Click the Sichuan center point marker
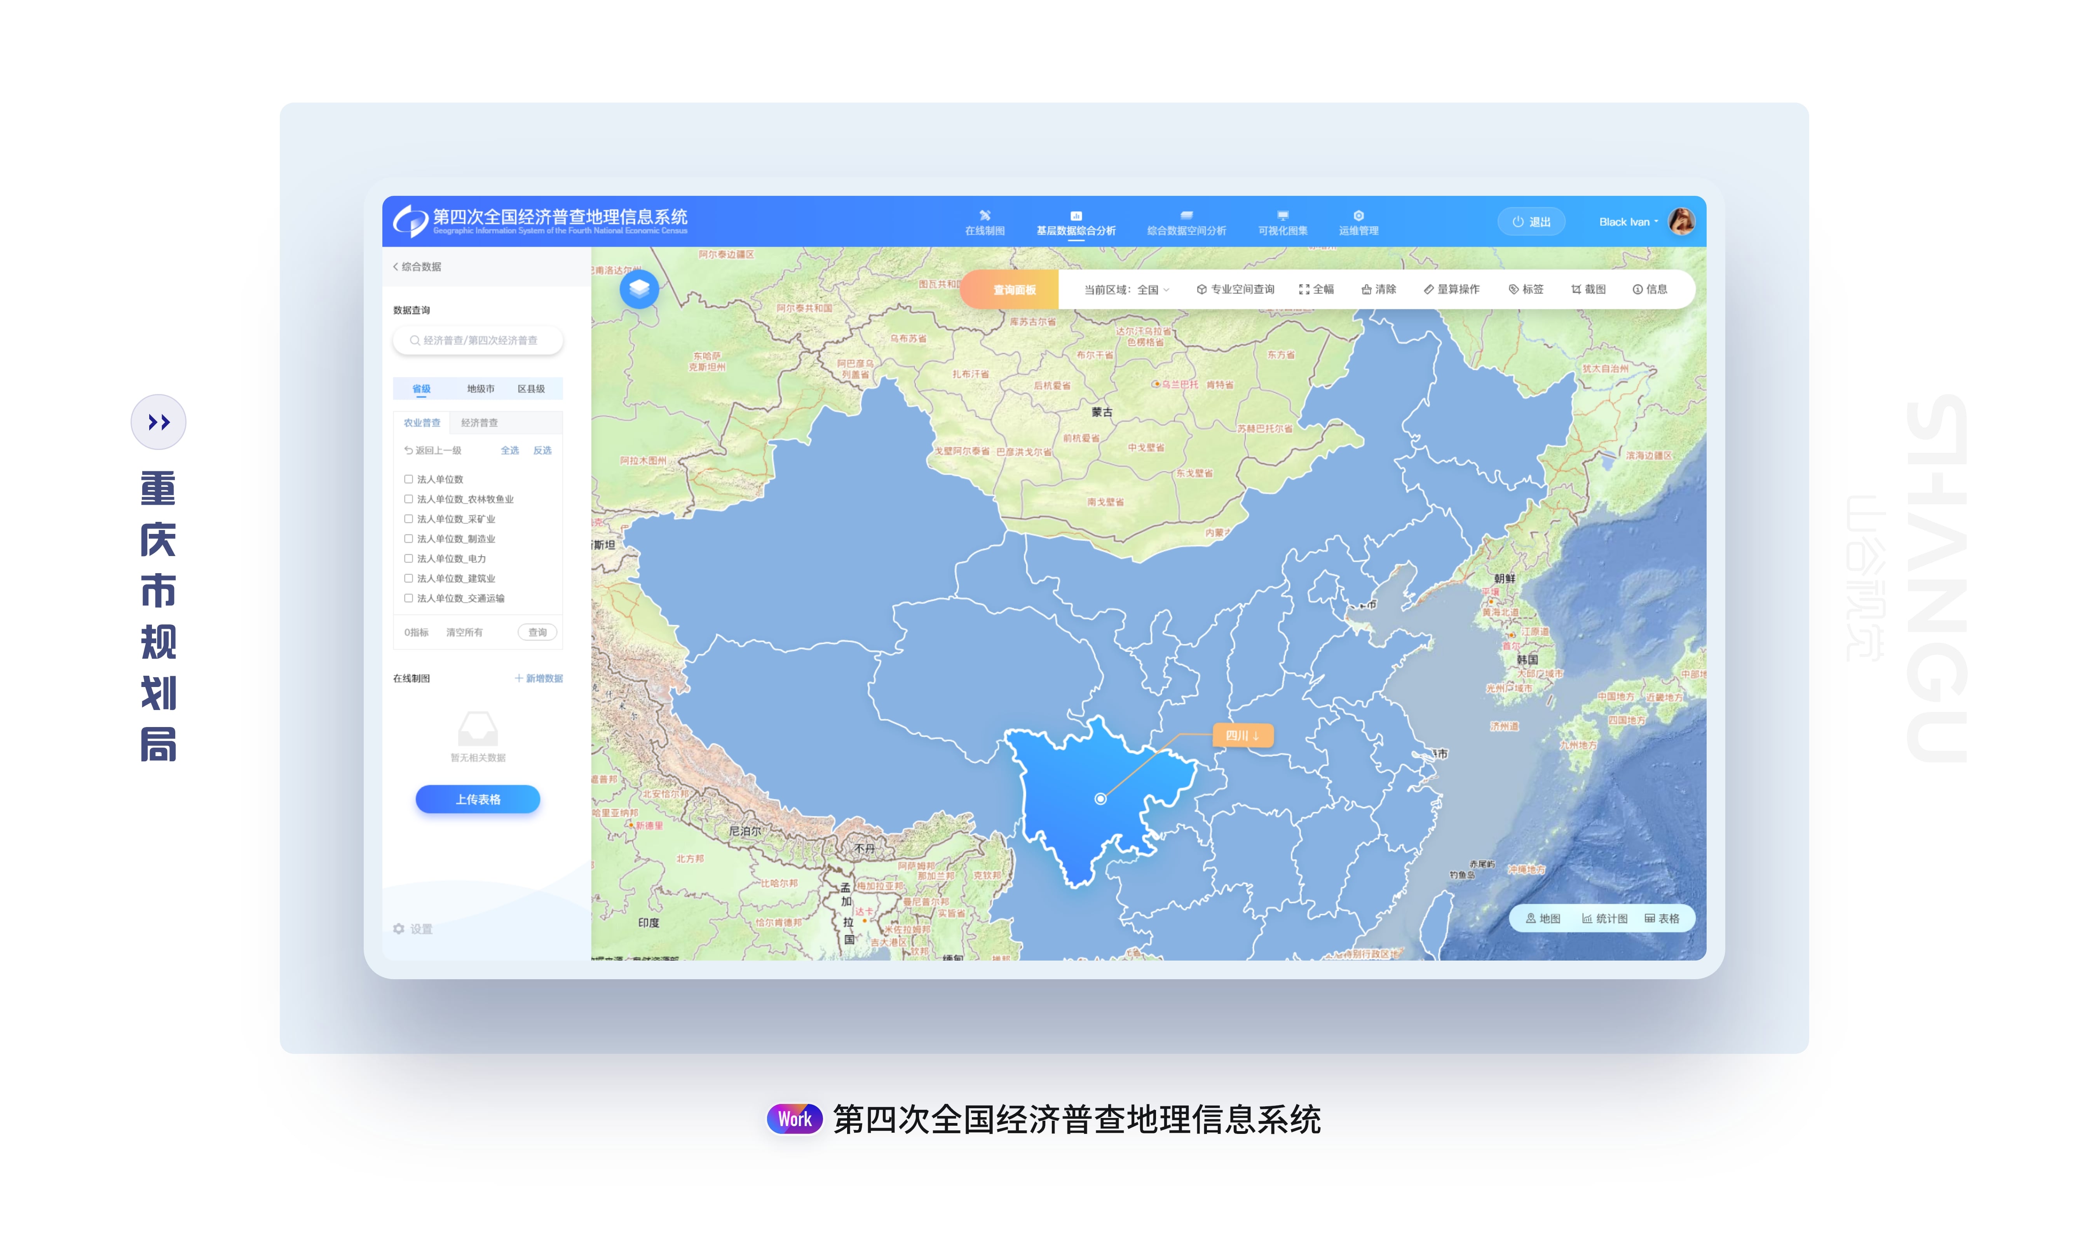 coord(1100,799)
